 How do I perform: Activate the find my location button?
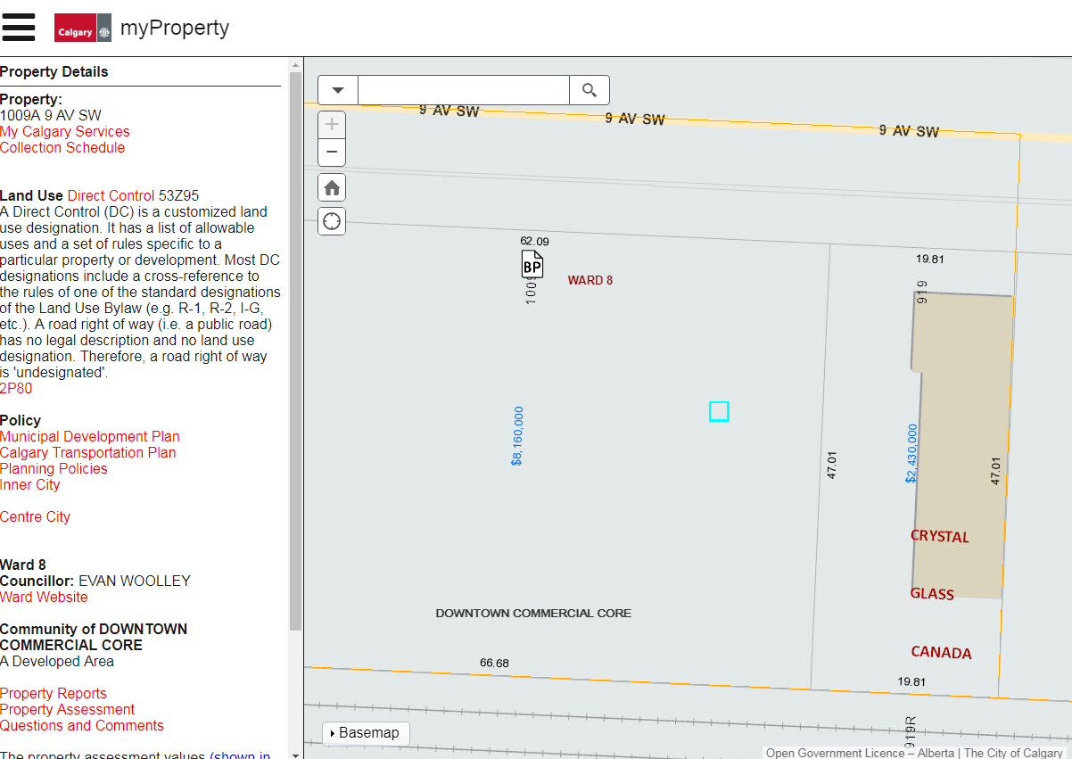click(332, 221)
